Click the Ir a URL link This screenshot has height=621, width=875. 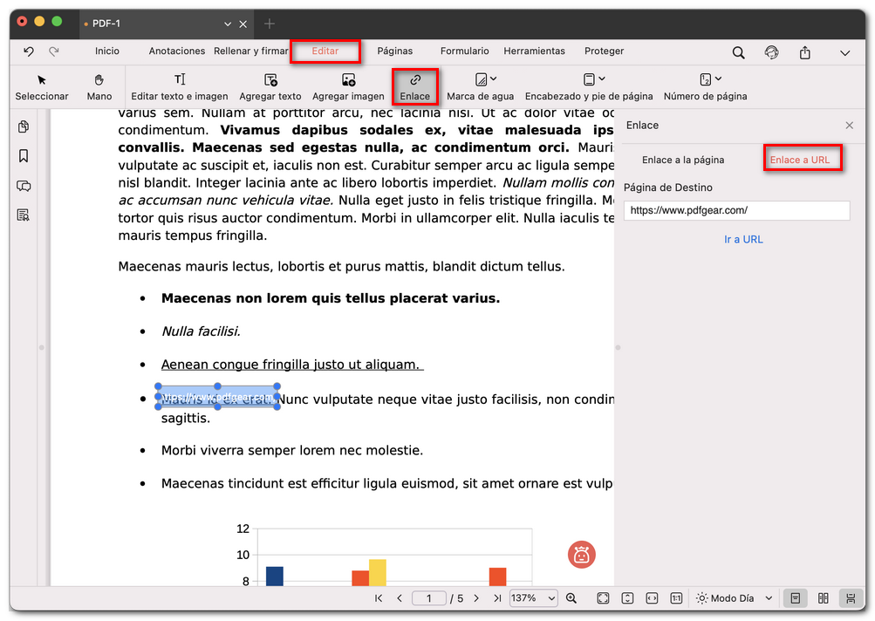(743, 239)
